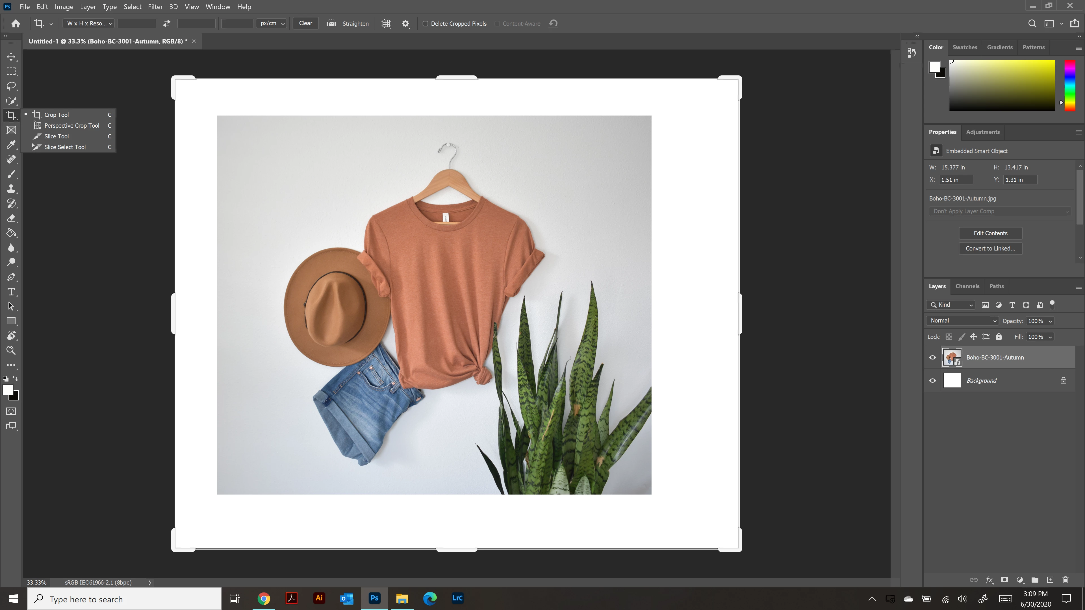Click the Convert to Linked button
This screenshot has height=610, width=1085.
[x=990, y=249]
